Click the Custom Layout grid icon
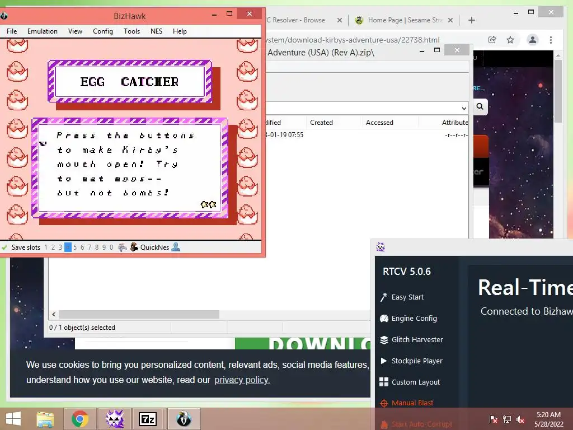The height and width of the screenshot is (430, 573). click(x=384, y=382)
